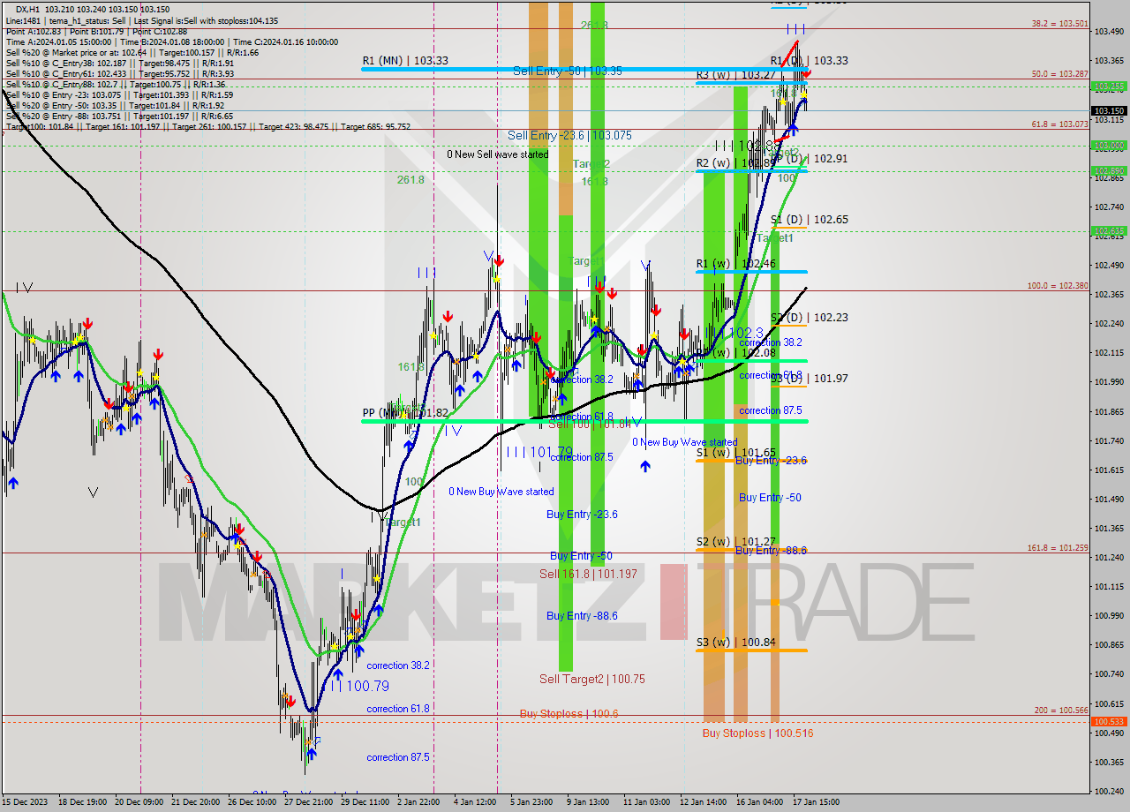Click the 103.490 price axis value

tap(1109, 32)
